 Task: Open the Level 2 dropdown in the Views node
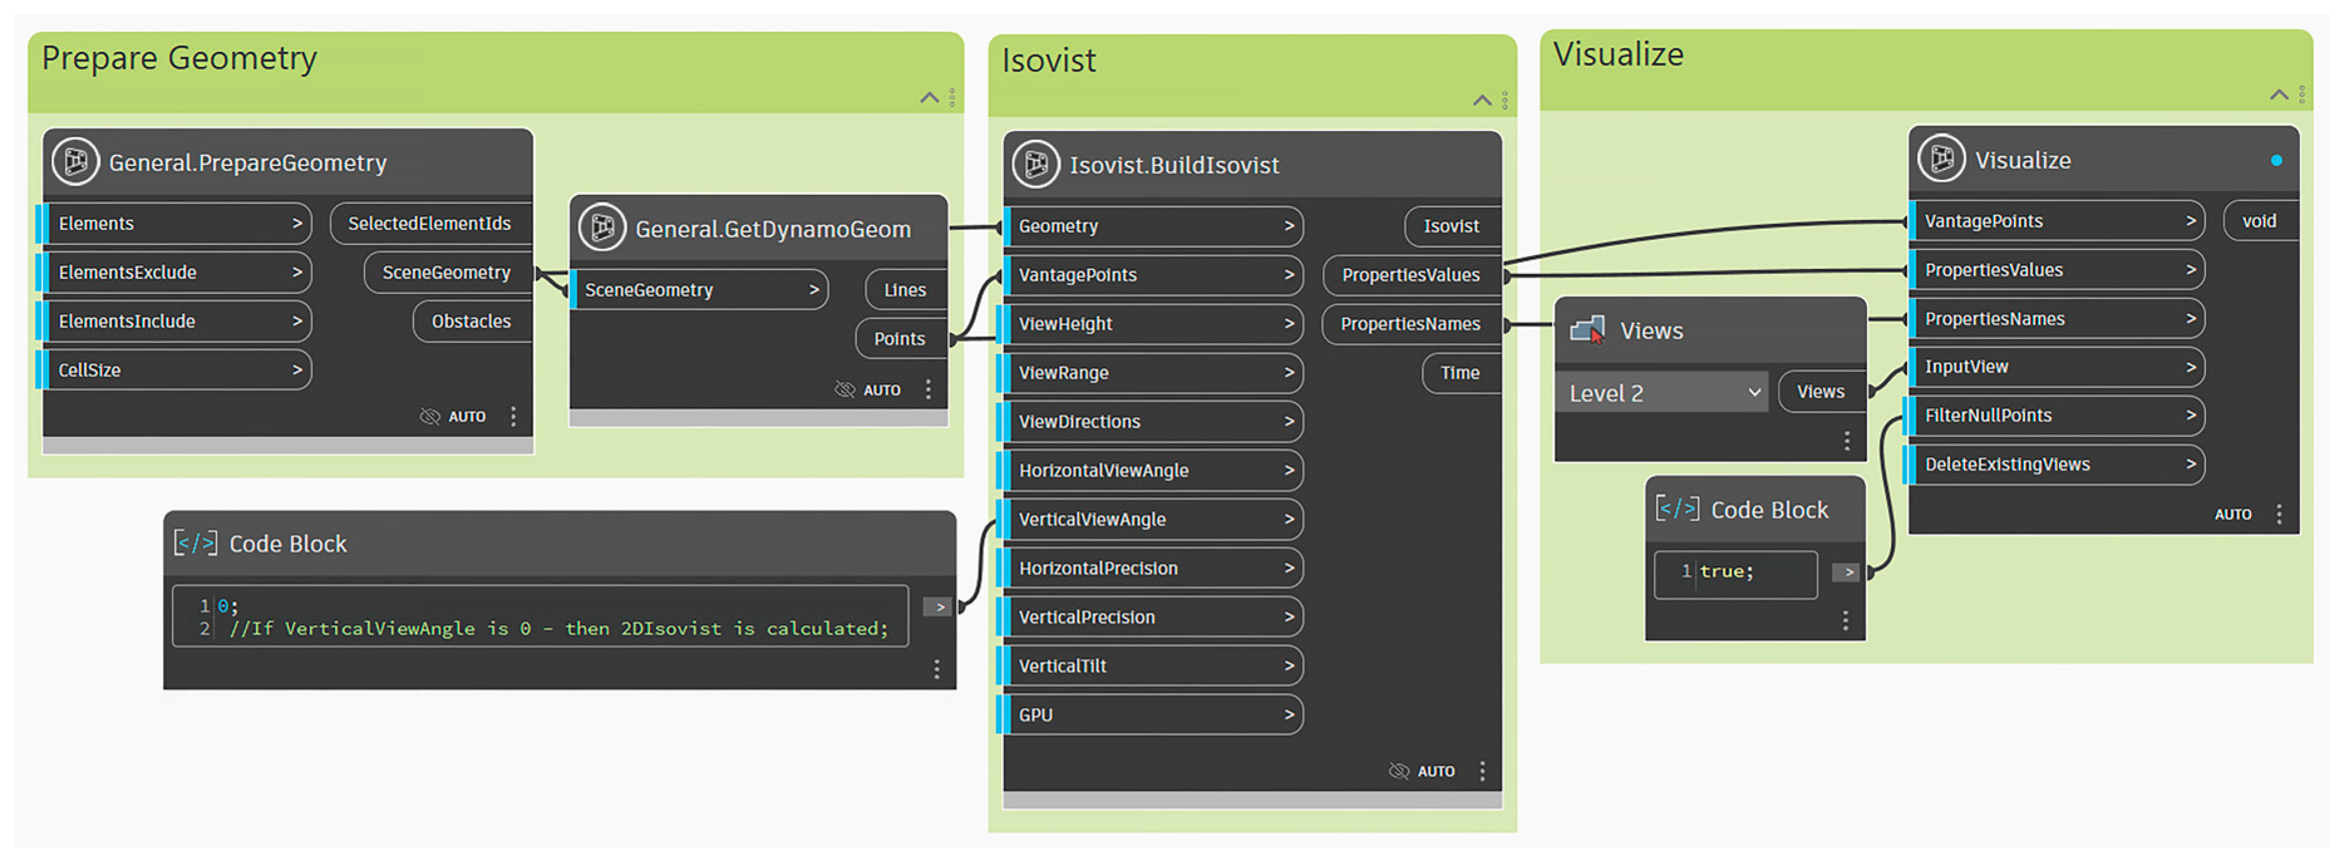click(x=1661, y=392)
